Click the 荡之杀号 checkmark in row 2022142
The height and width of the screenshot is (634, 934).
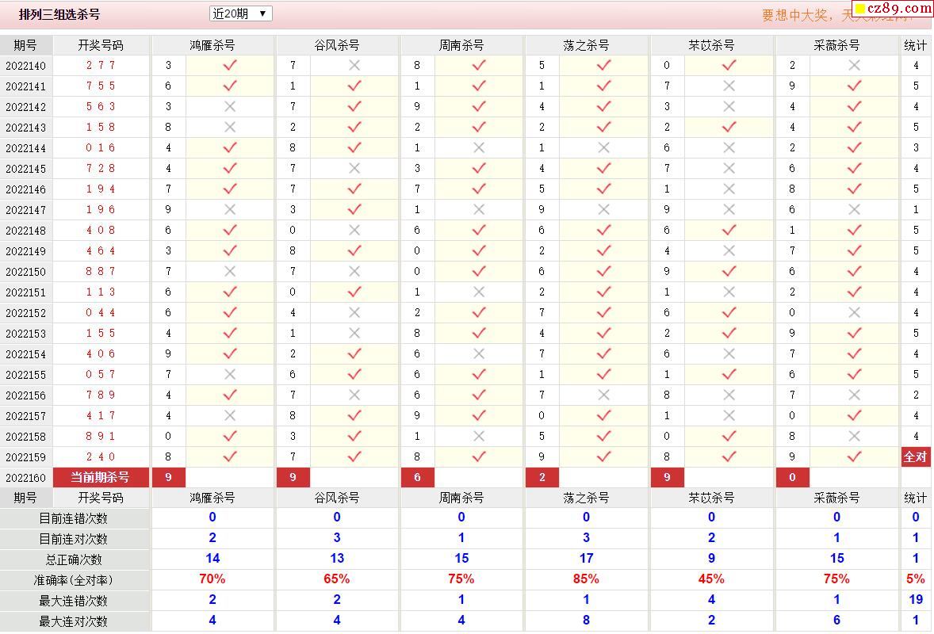pyautogui.click(x=603, y=106)
